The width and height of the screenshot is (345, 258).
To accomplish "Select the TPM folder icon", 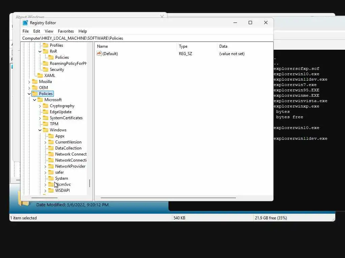I will point(45,124).
